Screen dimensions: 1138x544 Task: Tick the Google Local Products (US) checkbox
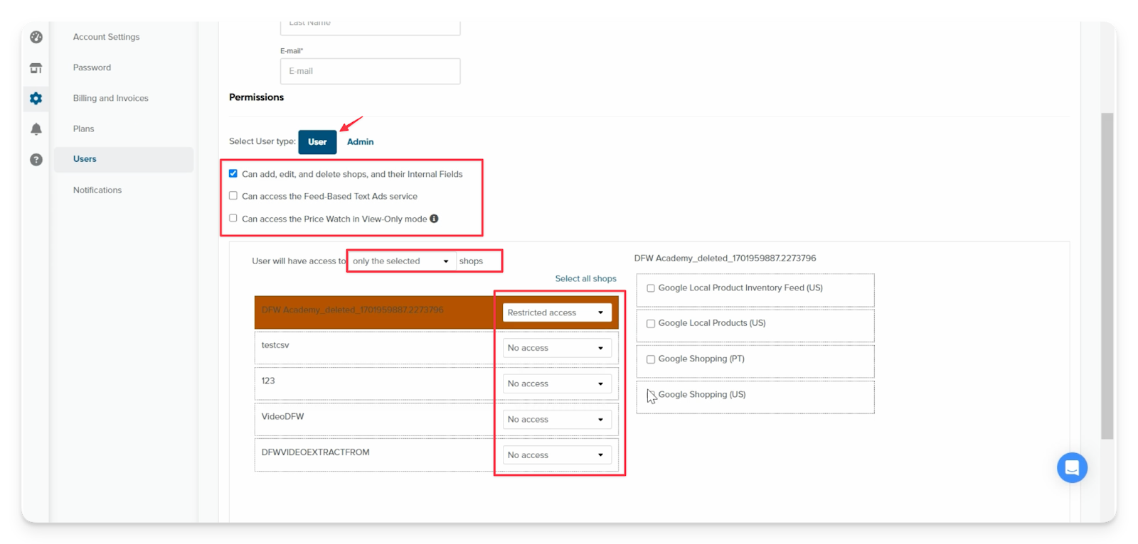(x=651, y=324)
